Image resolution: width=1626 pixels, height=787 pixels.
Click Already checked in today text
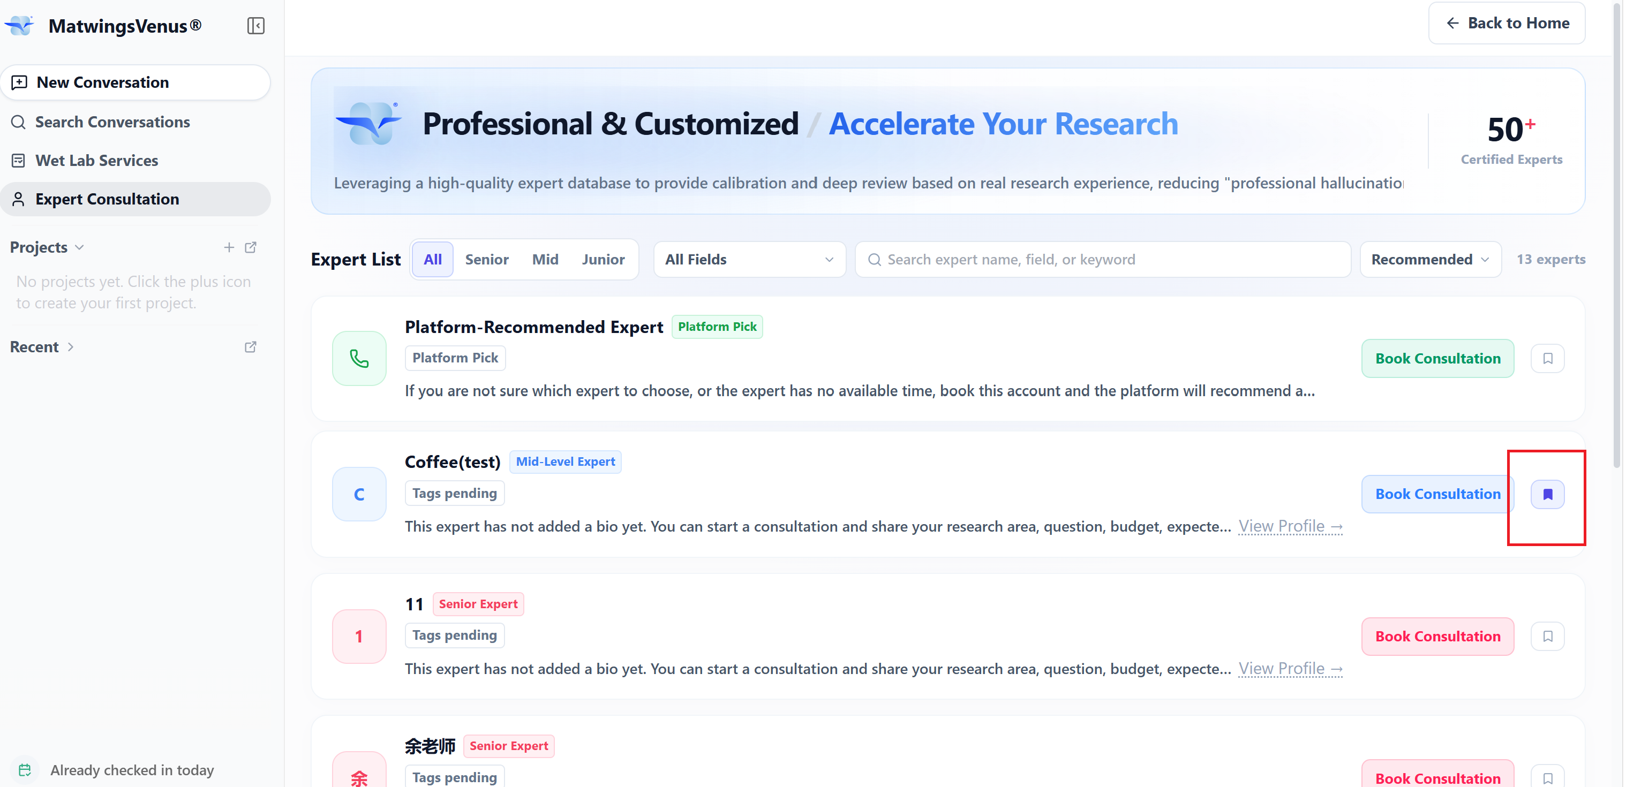(x=132, y=770)
